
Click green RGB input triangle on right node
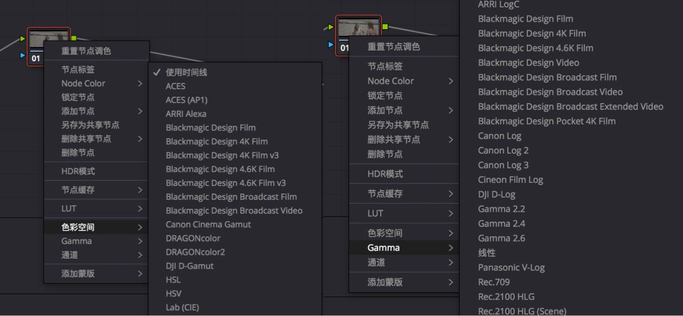click(x=331, y=27)
